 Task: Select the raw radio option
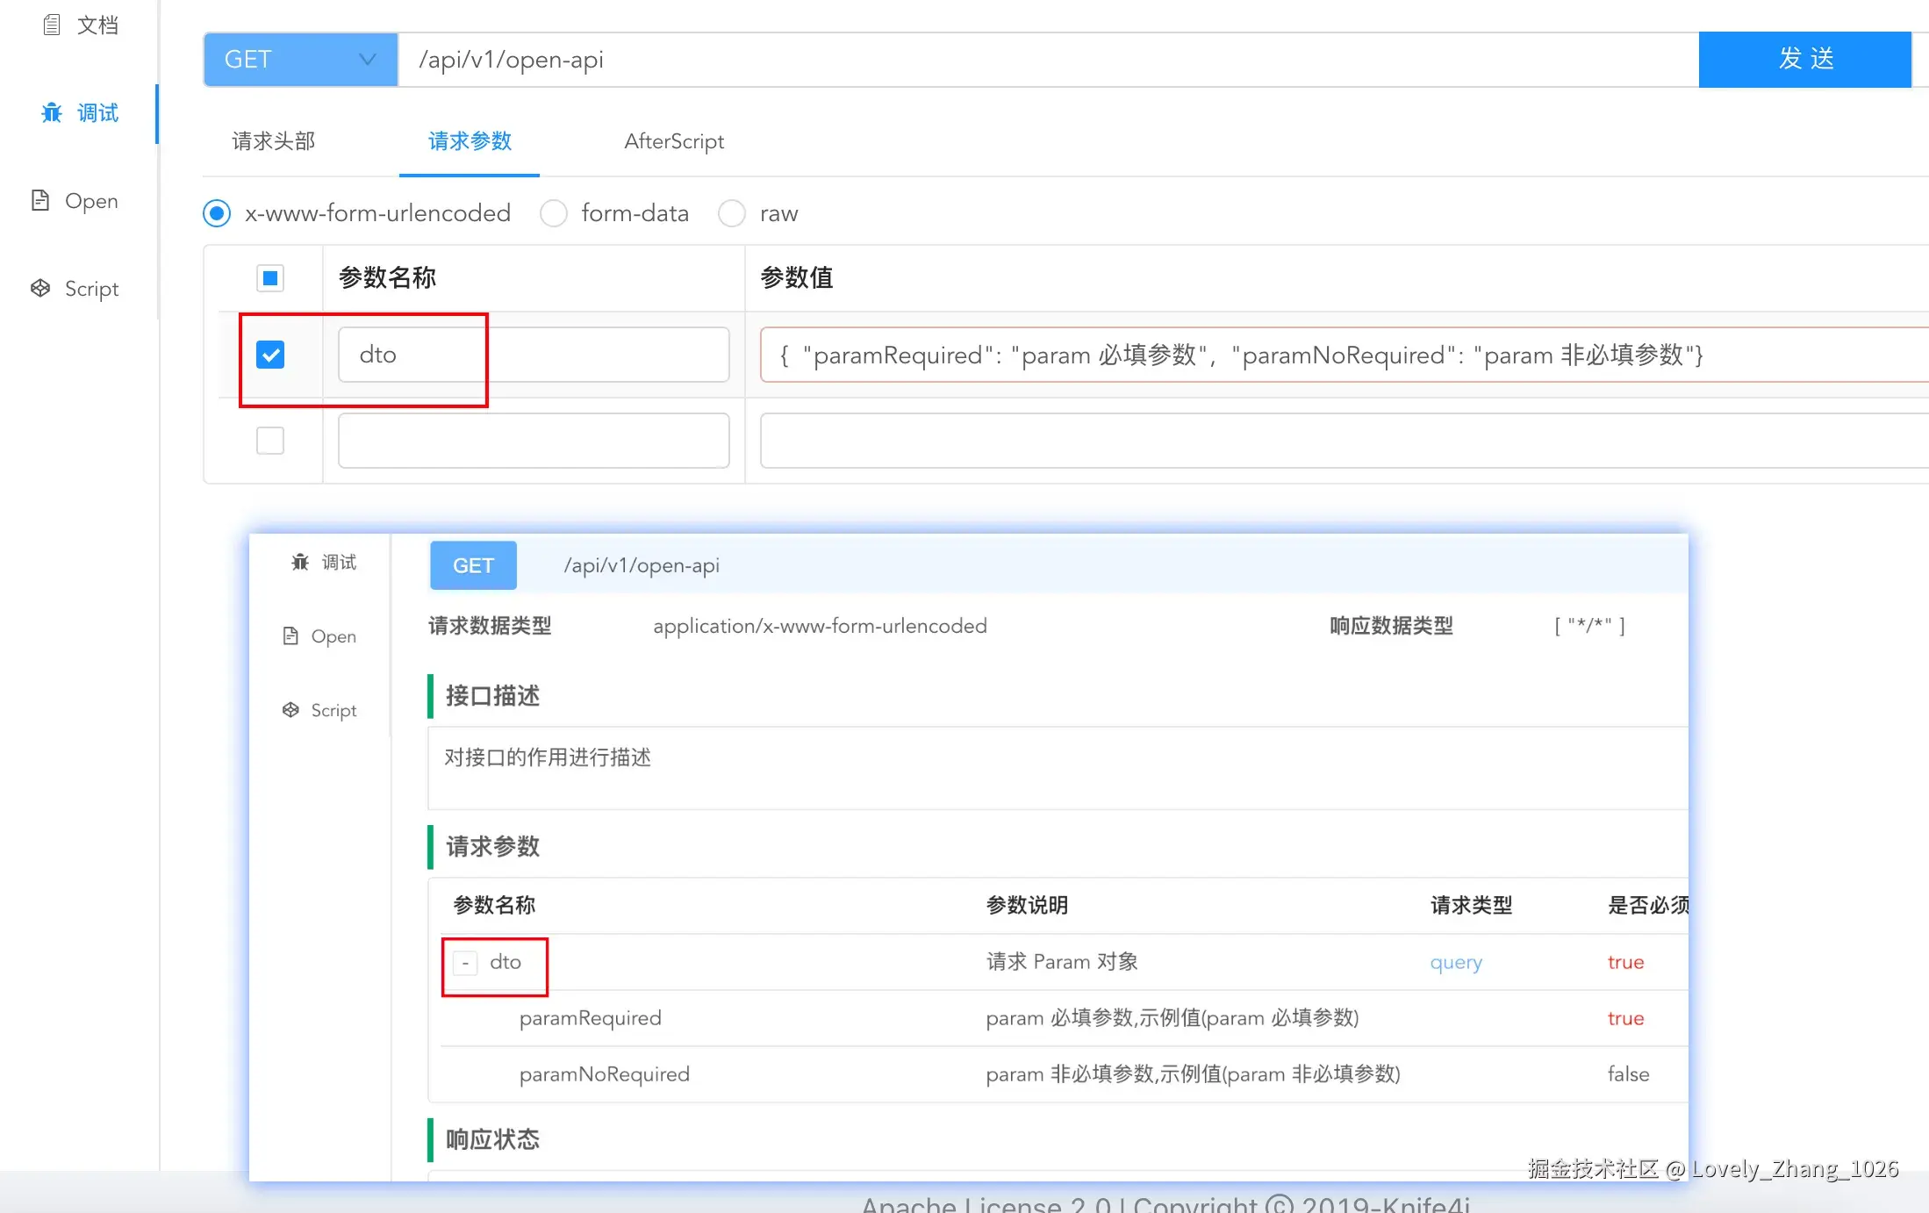click(x=732, y=213)
